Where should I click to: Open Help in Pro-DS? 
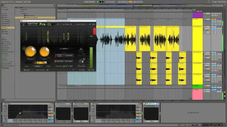[94, 24]
